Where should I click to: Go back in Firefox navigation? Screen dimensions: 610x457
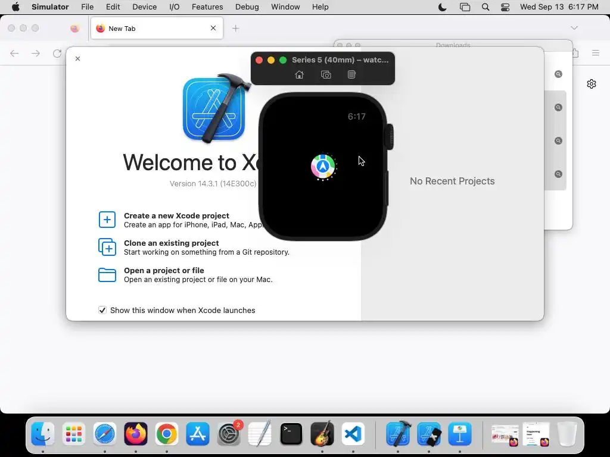point(14,53)
